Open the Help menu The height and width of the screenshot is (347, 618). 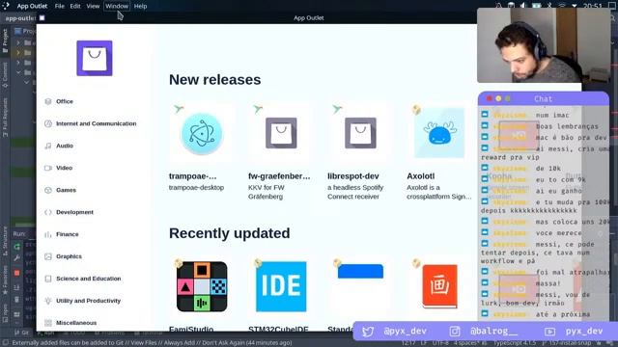(x=140, y=6)
